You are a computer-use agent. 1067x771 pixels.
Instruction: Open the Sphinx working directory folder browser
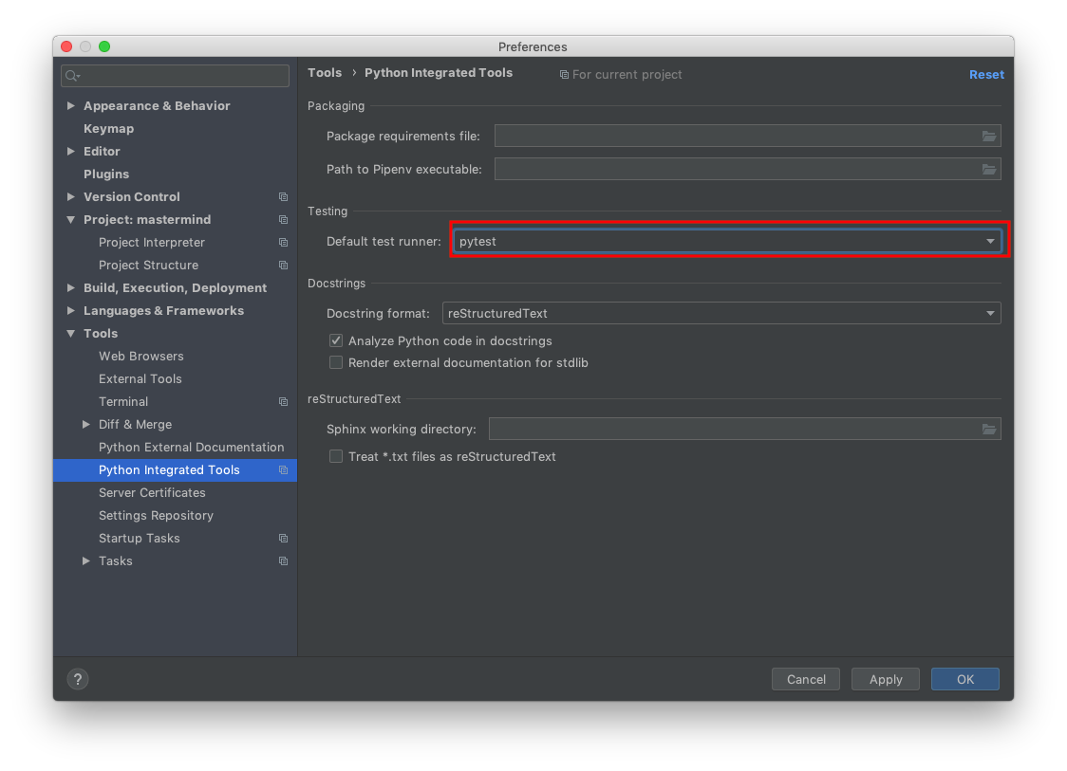click(990, 429)
